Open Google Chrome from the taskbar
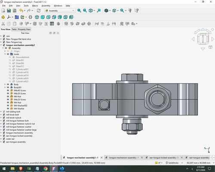Image resolution: width=215 pixels, height=172 pixels. tap(46, 169)
